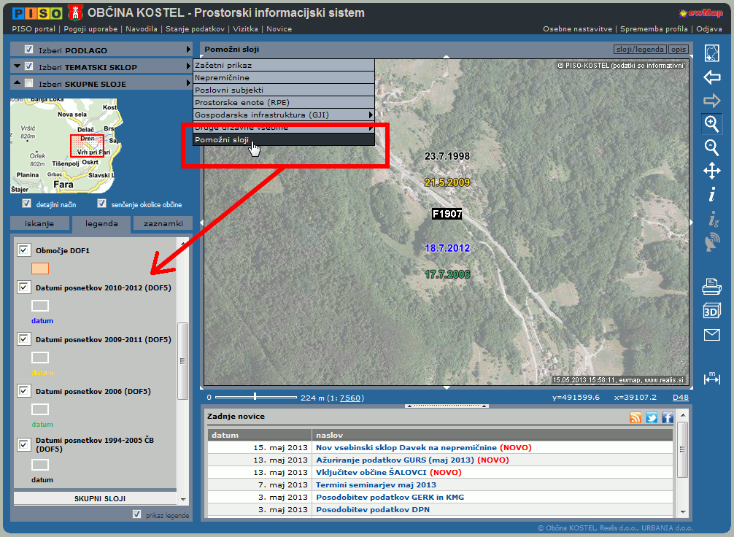Toggle the 'detajlni način' checkbox
This screenshot has width=734, height=537.
27,204
